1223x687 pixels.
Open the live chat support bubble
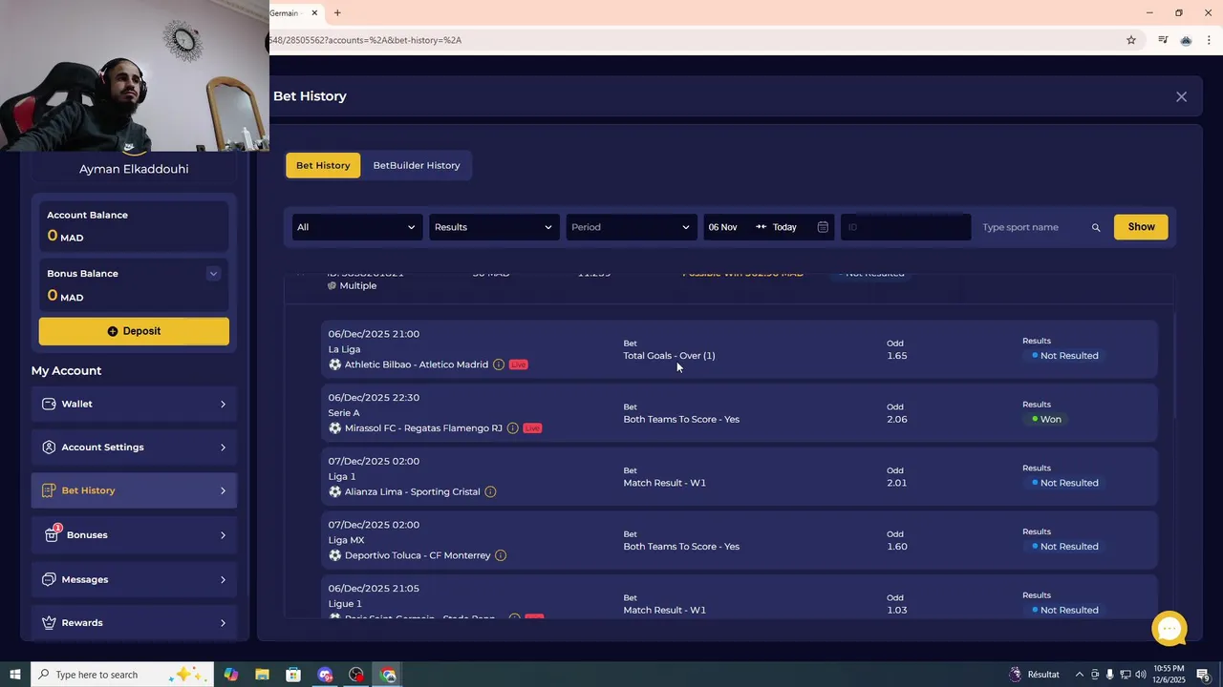pyautogui.click(x=1169, y=629)
